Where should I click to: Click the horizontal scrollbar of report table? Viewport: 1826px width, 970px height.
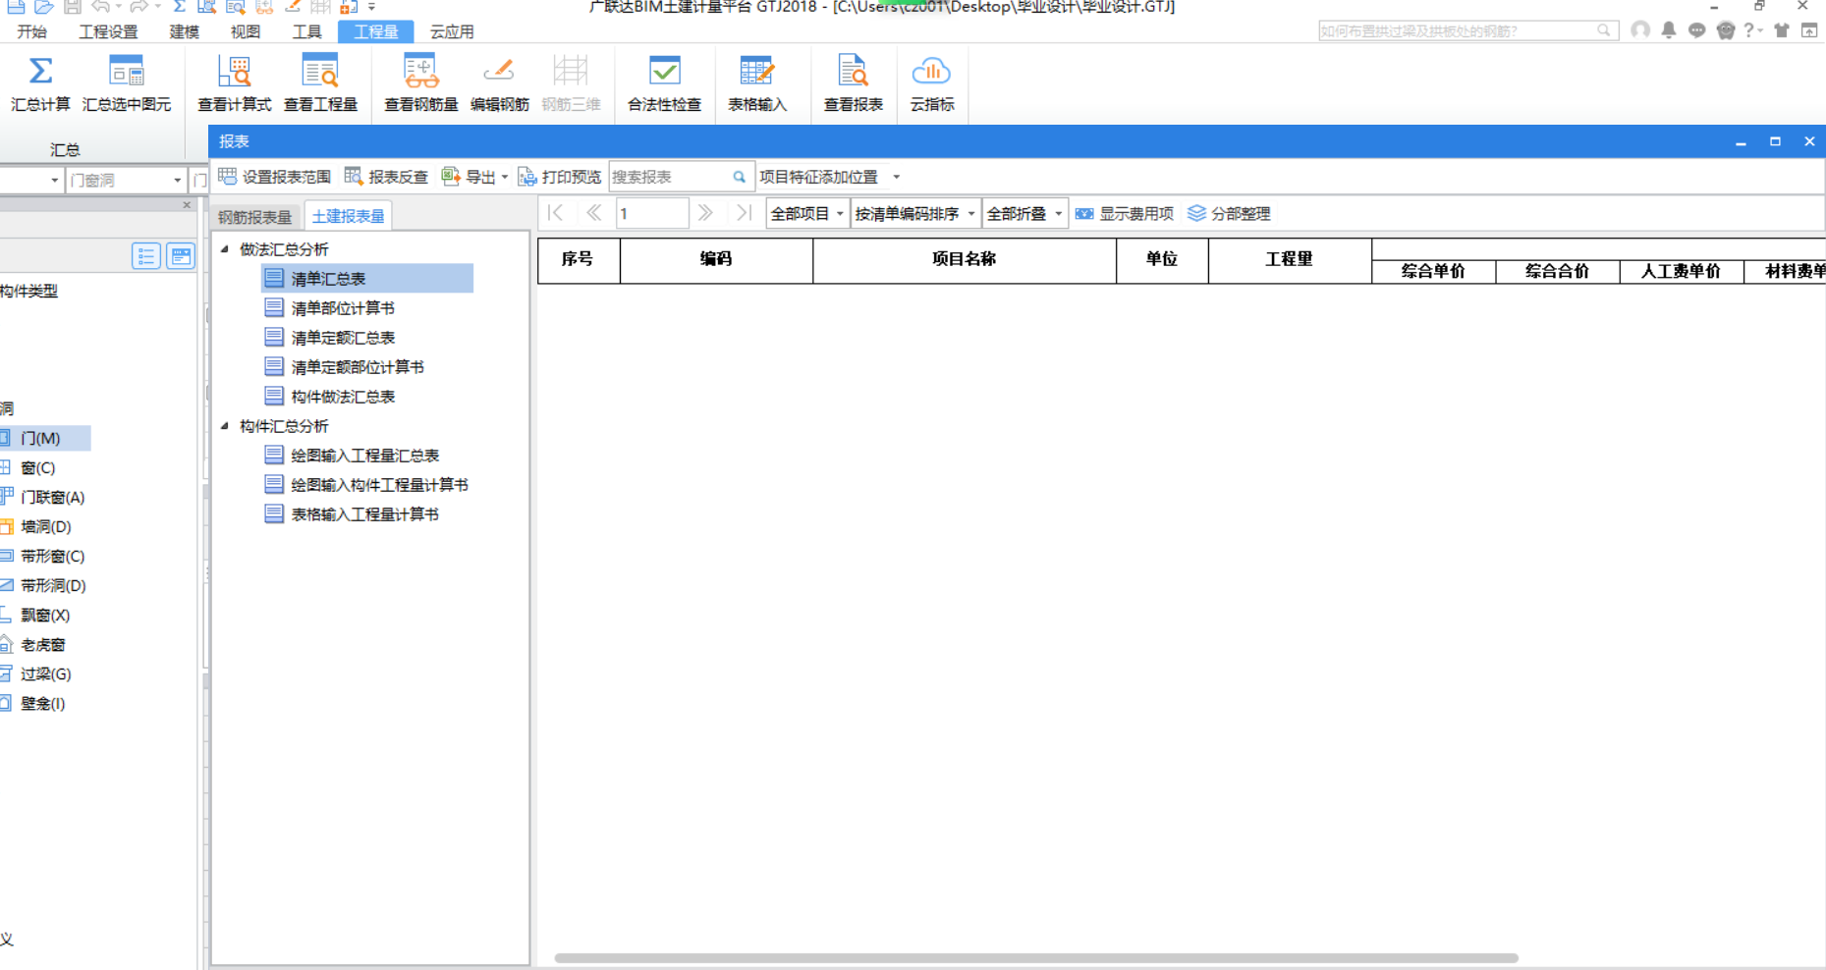(x=1036, y=957)
